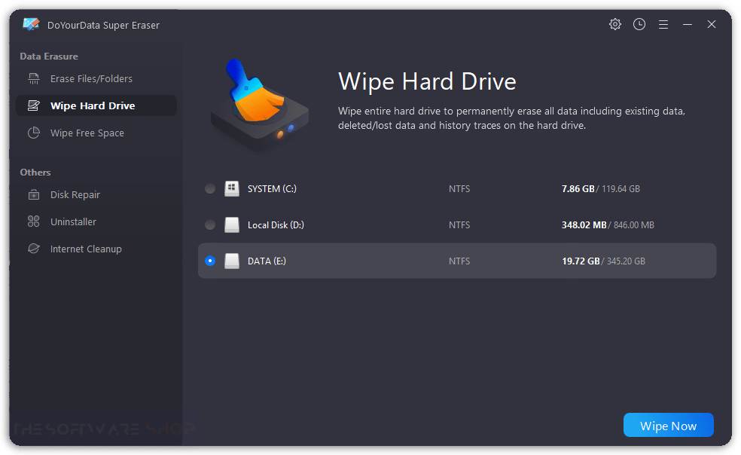Click the Data Erasure section header

pyautogui.click(x=49, y=56)
